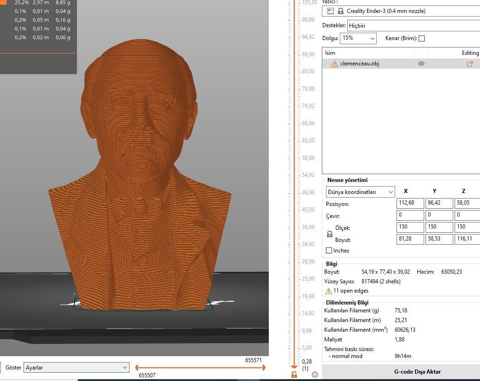Click the '11 open edges' warning text
Viewport: 480px width, 381px height.
click(x=351, y=291)
